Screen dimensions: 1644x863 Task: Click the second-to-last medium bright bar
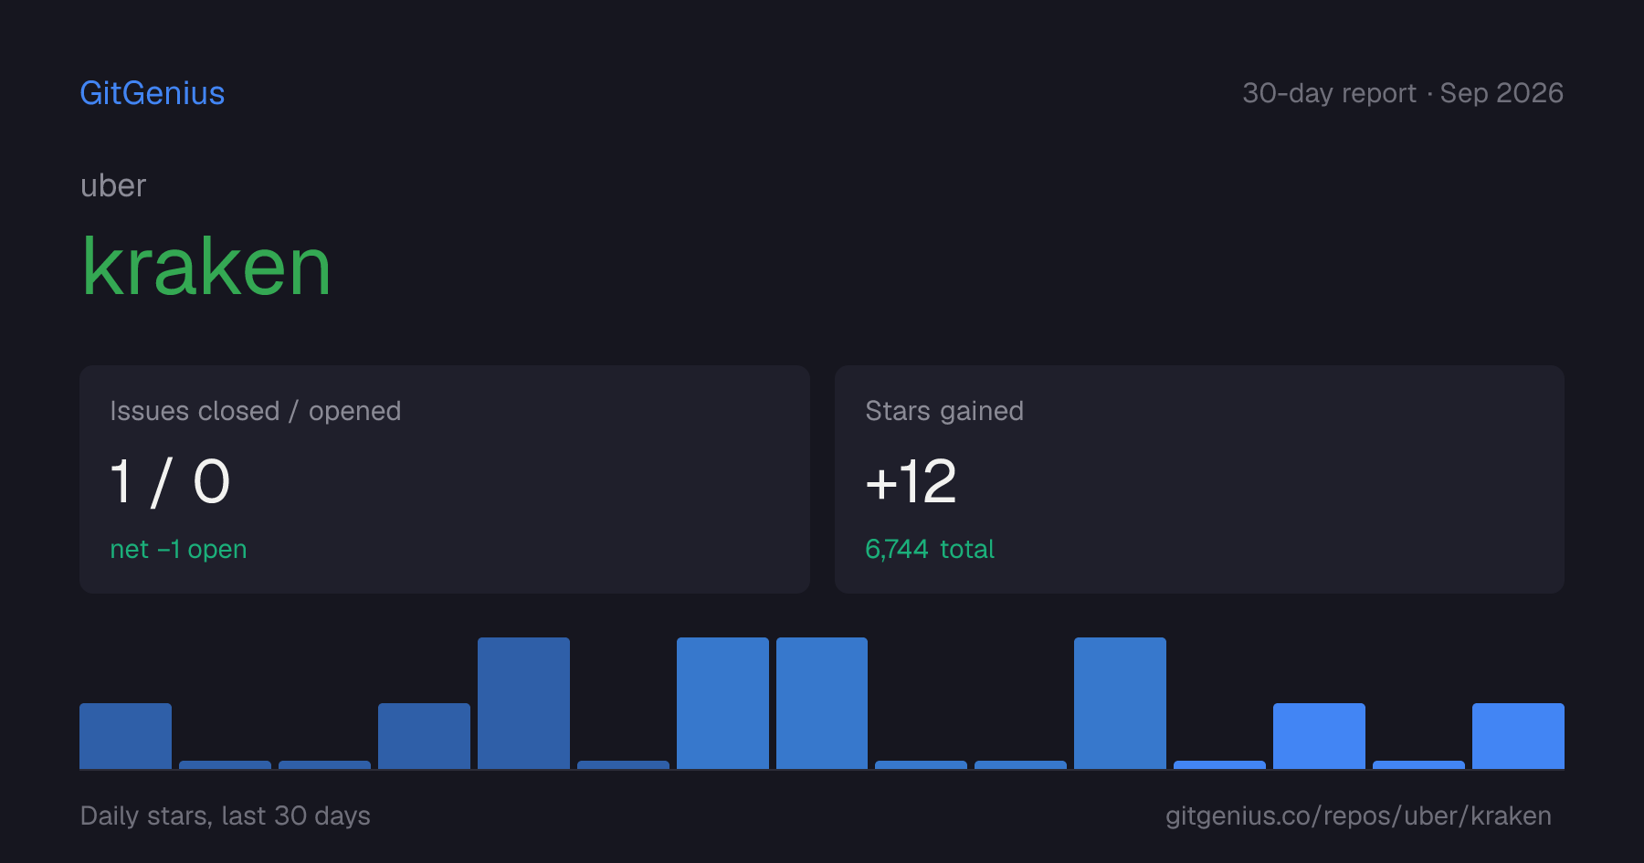point(1319,736)
